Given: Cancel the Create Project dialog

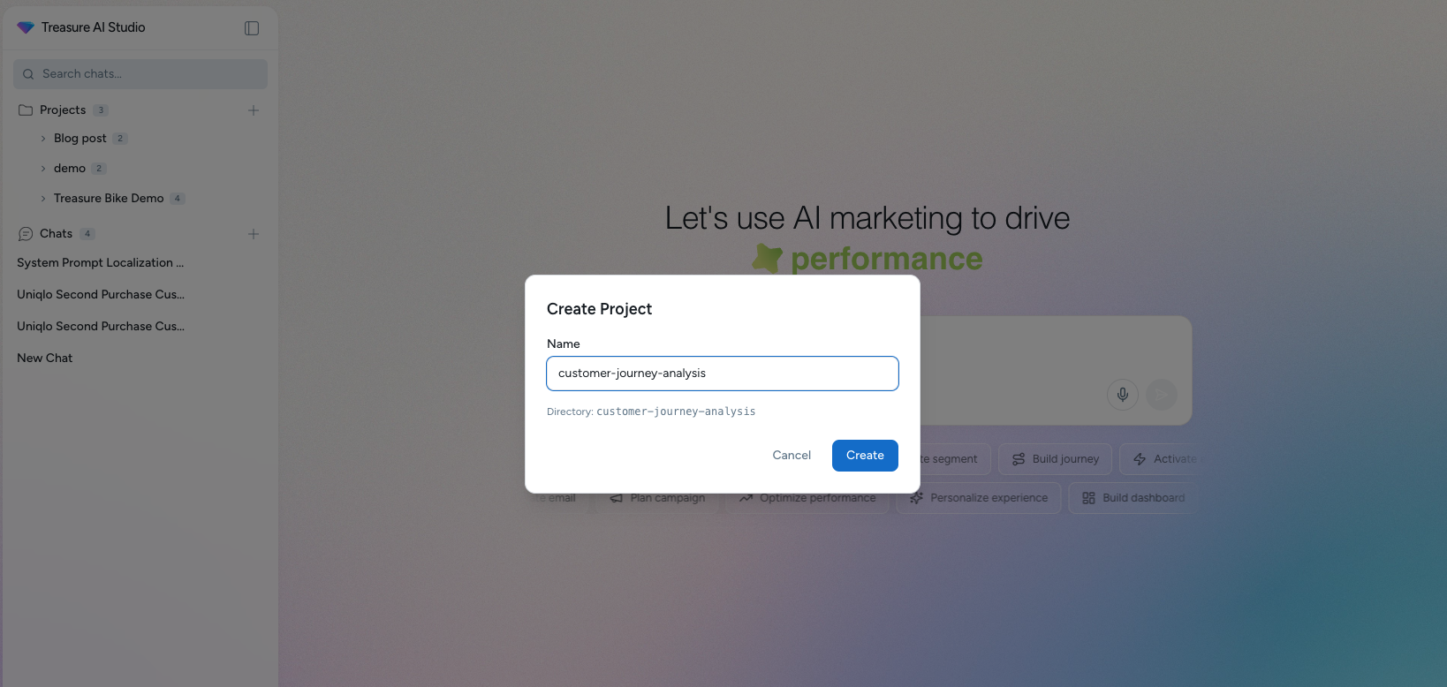Looking at the screenshot, I should (x=792, y=456).
